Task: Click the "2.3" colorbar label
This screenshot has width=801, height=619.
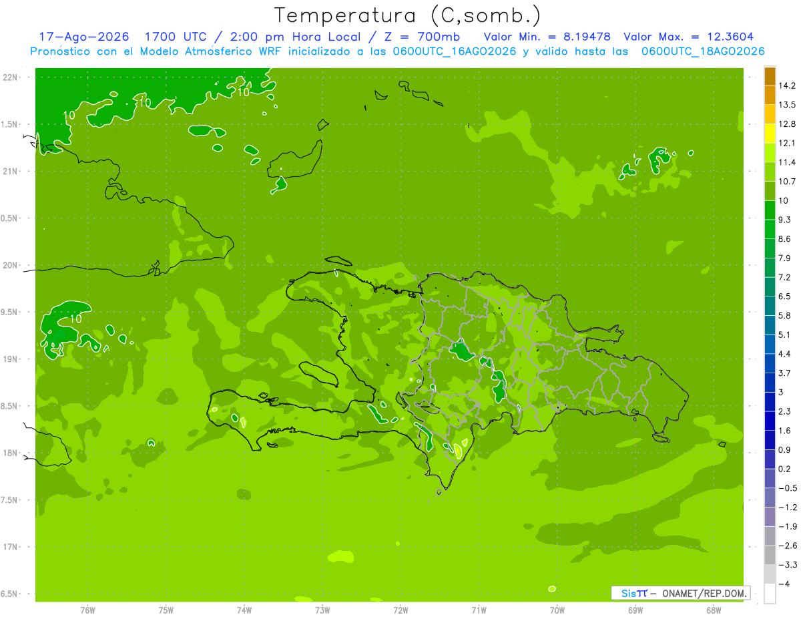Action: (785, 411)
